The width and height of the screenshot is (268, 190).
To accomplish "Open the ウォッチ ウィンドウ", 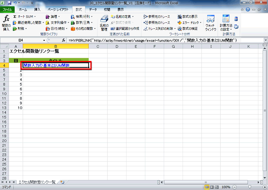I will [210, 23].
